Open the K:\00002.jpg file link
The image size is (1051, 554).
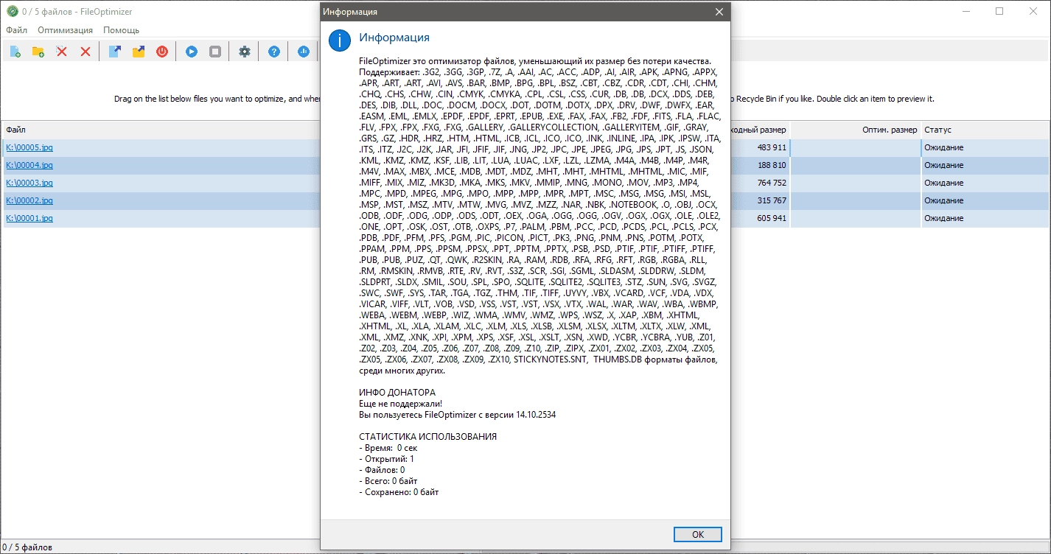29,200
